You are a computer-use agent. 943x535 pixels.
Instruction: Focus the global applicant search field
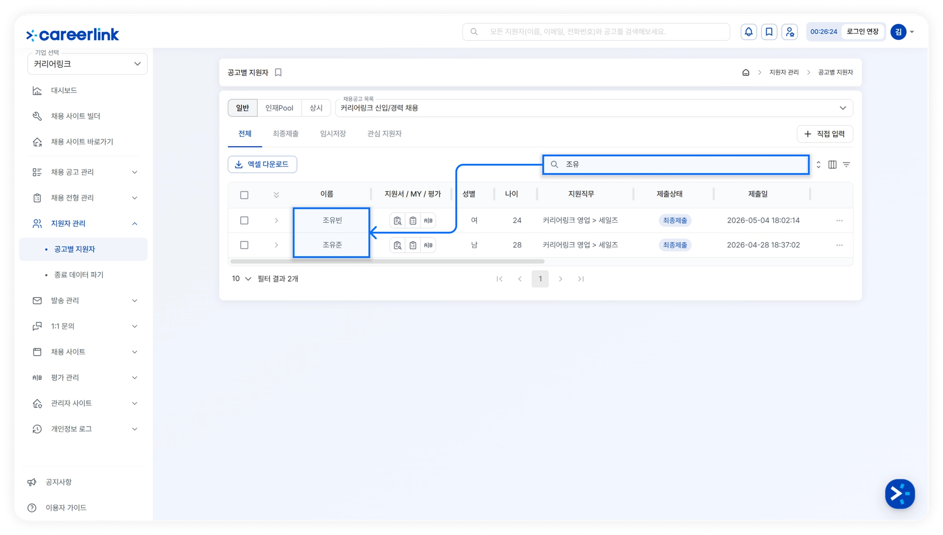pyautogui.click(x=596, y=32)
